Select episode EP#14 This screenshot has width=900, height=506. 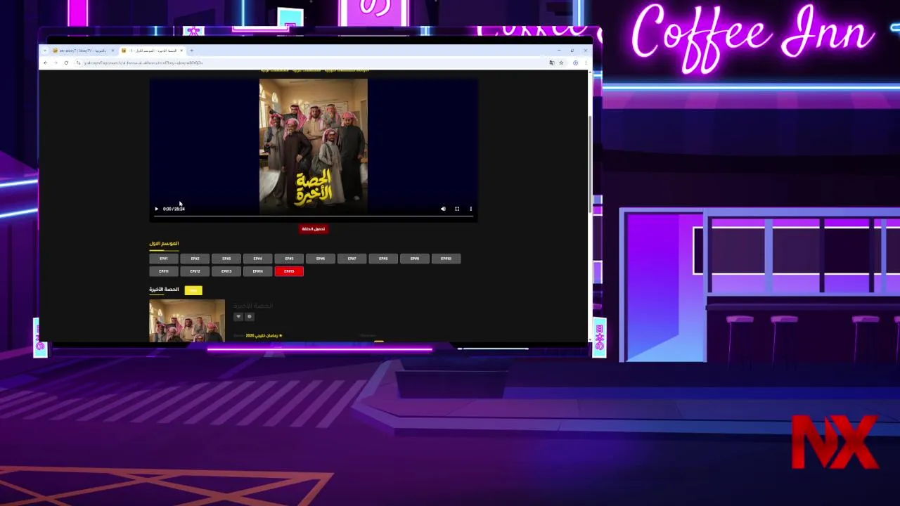pos(257,271)
